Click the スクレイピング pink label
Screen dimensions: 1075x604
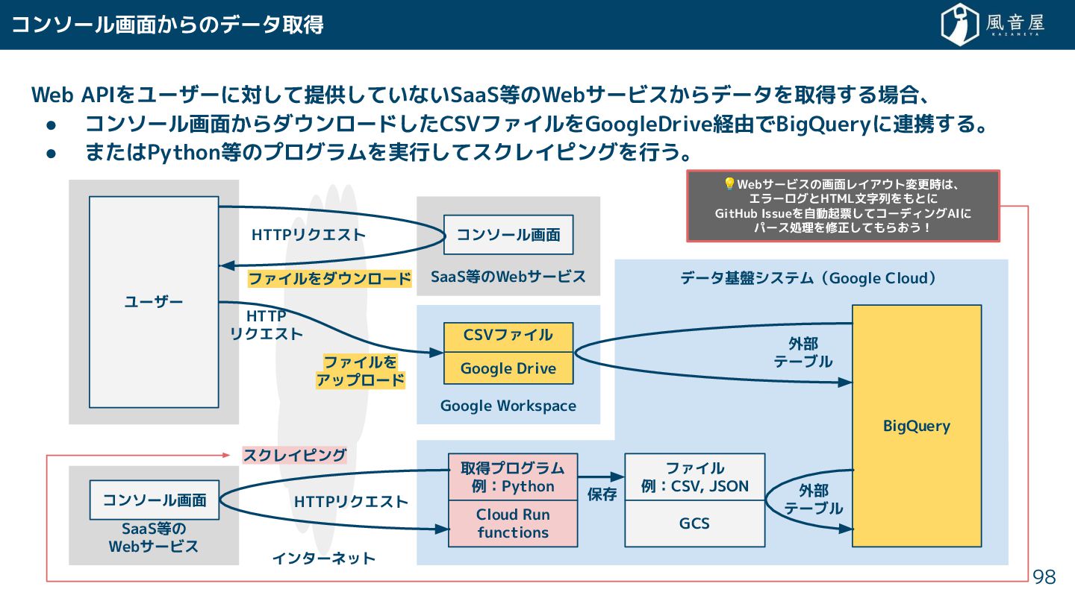pyautogui.click(x=295, y=455)
